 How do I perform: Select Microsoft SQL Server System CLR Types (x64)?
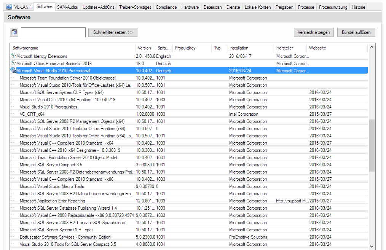point(189,92)
